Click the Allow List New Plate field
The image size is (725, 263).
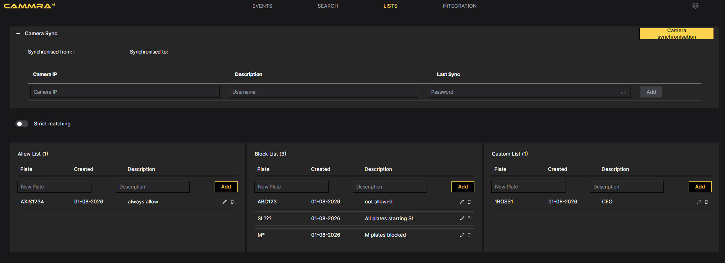point(54,187)
